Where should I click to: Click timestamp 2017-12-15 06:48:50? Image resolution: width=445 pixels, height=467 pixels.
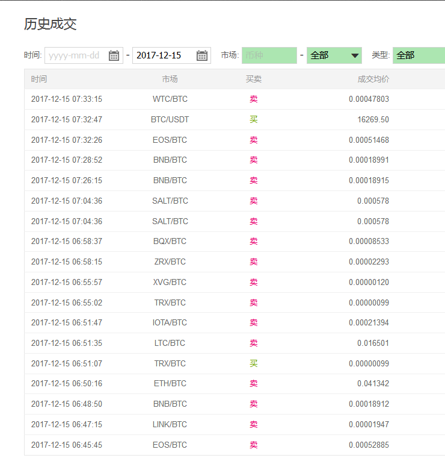pyautogui.click(x=67, y=404)
